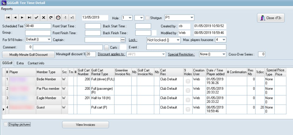This screenshot has width=293, height=135.
Task: Click the refresh arrow icon
Action: click(51, 18)
